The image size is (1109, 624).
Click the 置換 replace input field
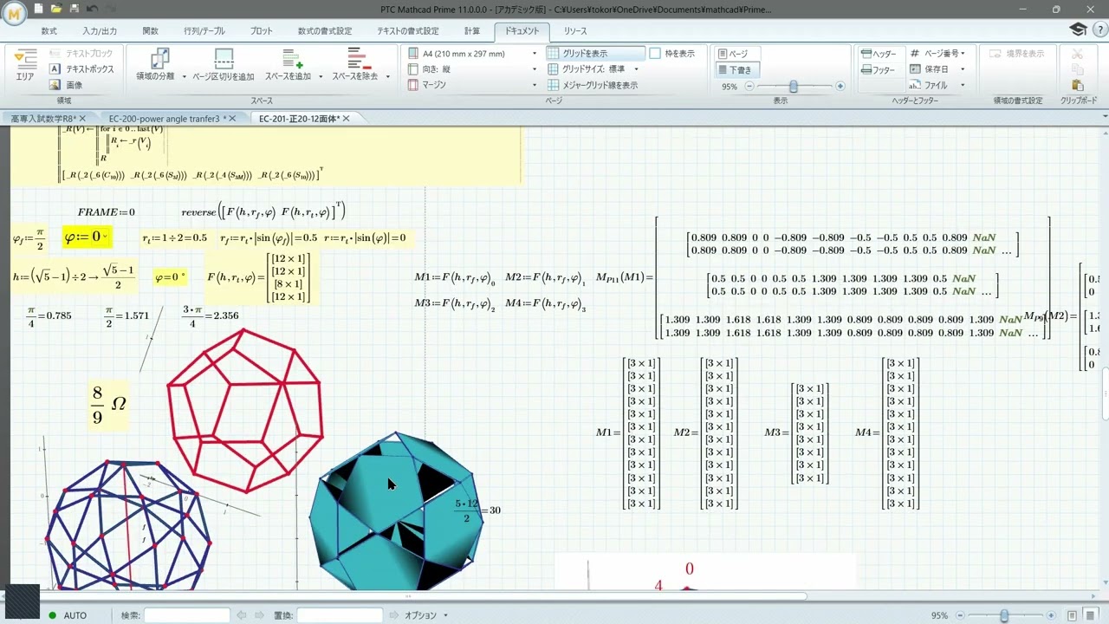(340, 615)
